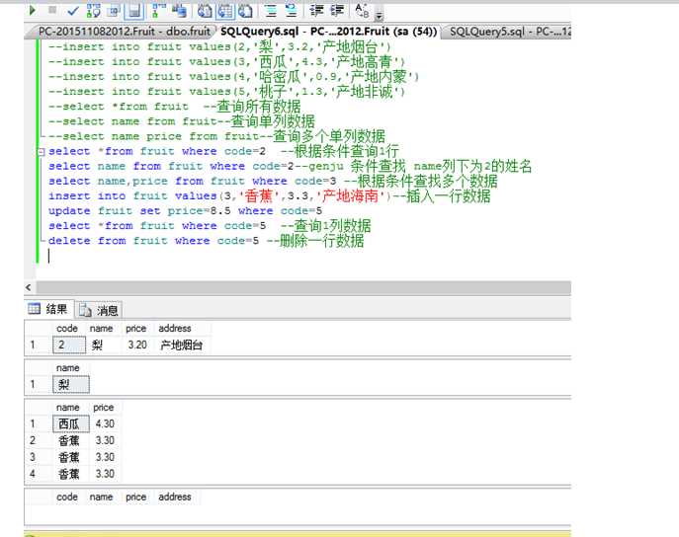Screen dimensions: 679x537
Task: Switch to the 消息 (Messages) tab
Action: 100,310
